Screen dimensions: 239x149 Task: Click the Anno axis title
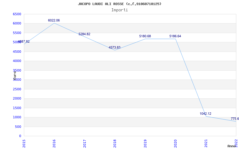click(x=232, y=146)
